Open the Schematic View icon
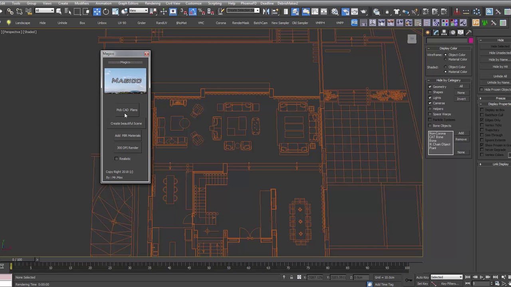Screen dimensions: 511x287 tap(324, 12)
